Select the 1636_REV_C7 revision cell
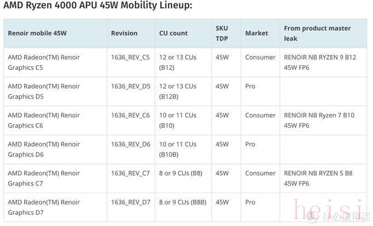373x226 pixels. (x=131, y=173)
